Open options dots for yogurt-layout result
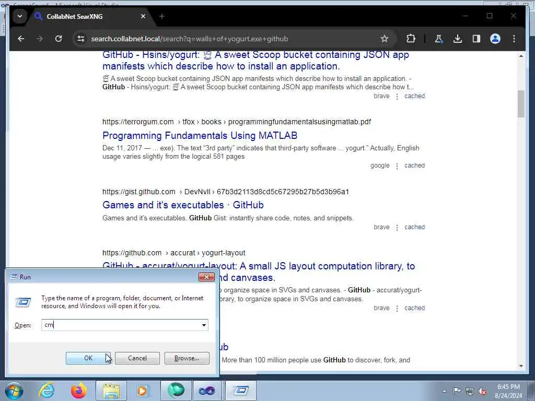Image resolution: width=535 pixels, height=401 pixels. pyautogui.click(x=397, y=308)
